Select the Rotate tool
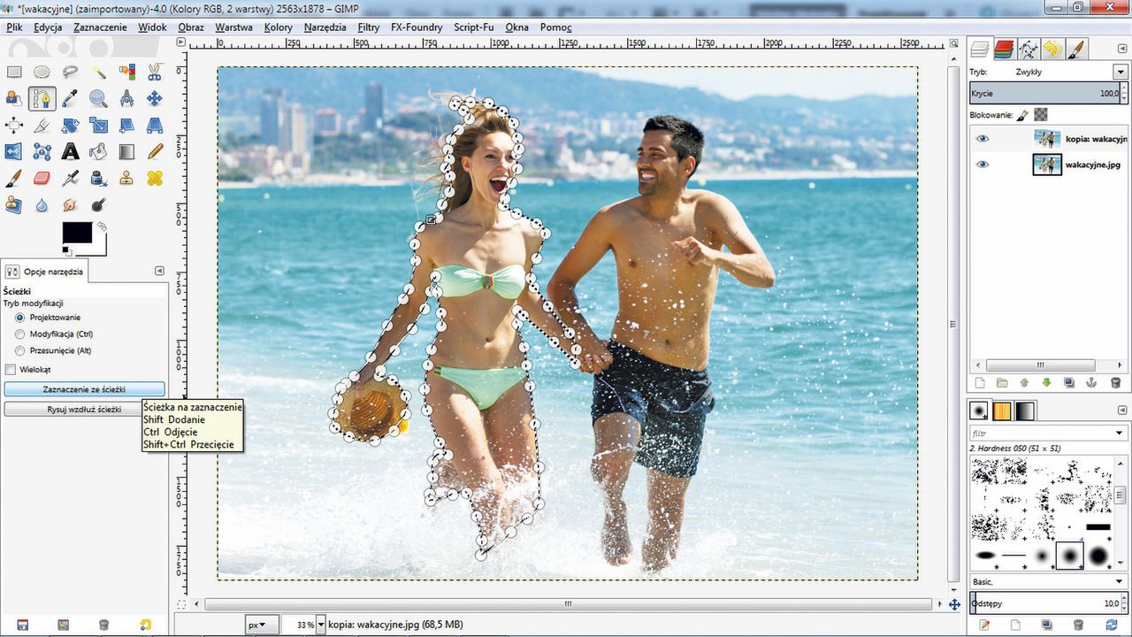Viewport: 1132px width, 637px height. (70, 125)
